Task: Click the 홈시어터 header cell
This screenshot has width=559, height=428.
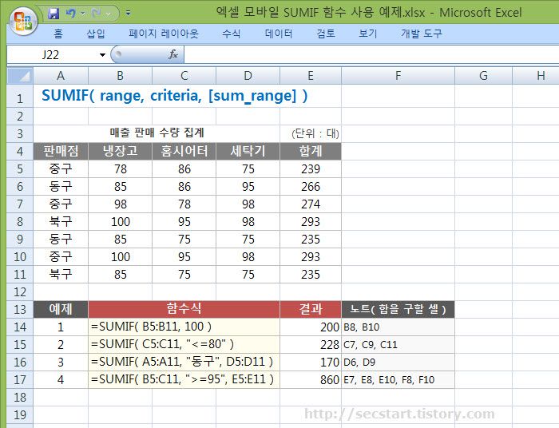Action: tap(184, 151)
